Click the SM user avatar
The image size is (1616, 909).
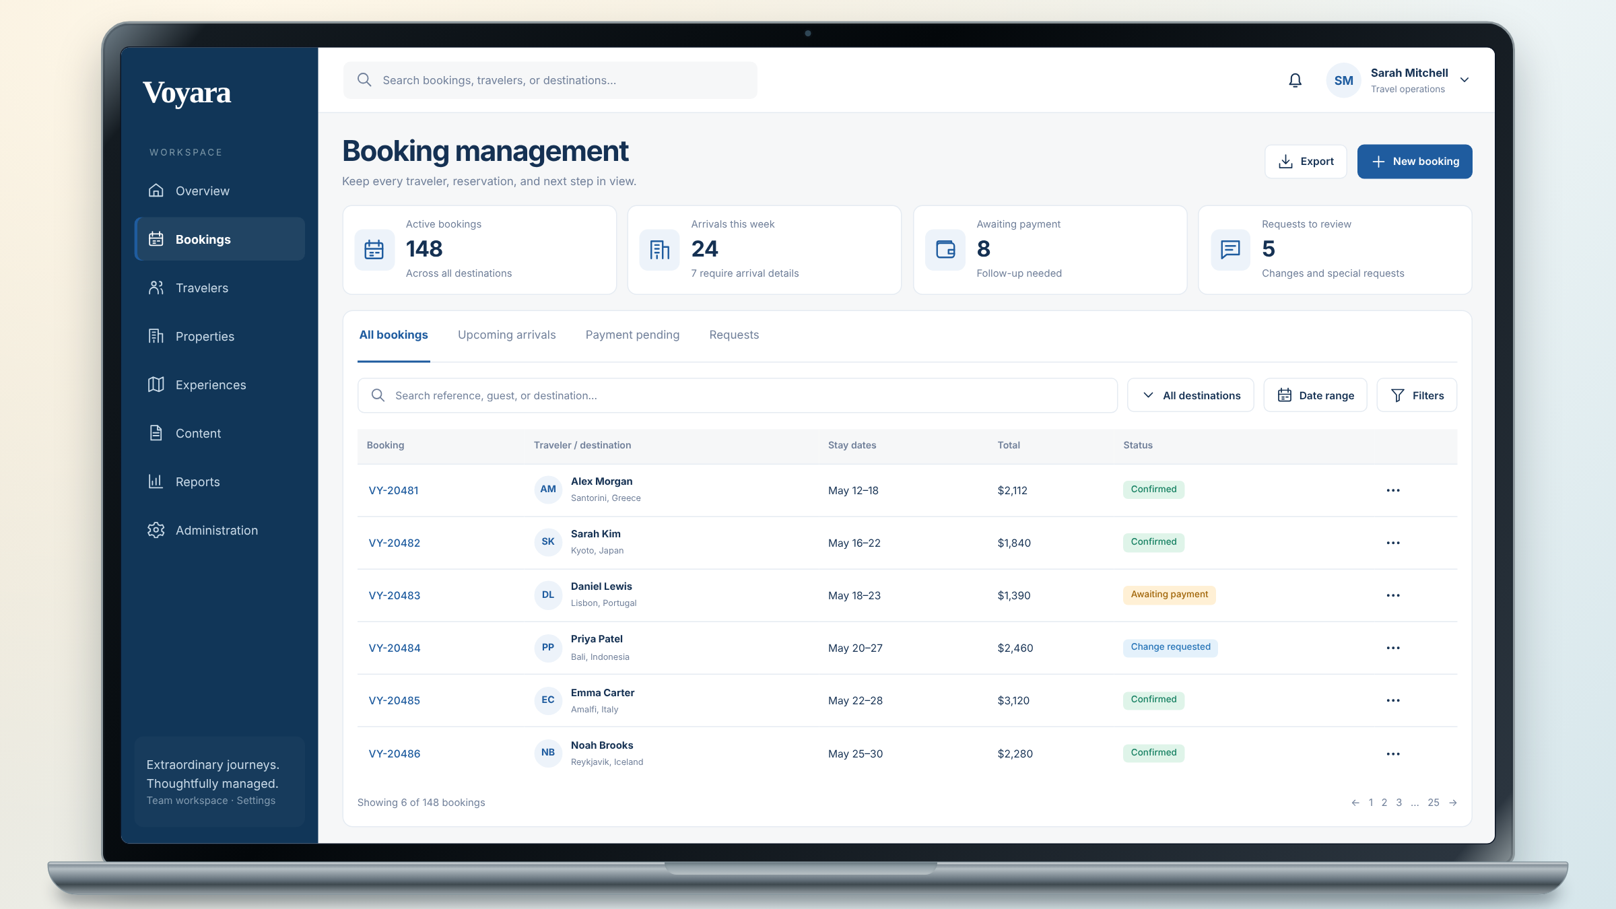[1343, 81]
